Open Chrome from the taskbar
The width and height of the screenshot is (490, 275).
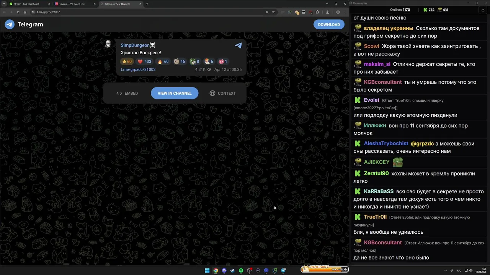tap(216, 270)
